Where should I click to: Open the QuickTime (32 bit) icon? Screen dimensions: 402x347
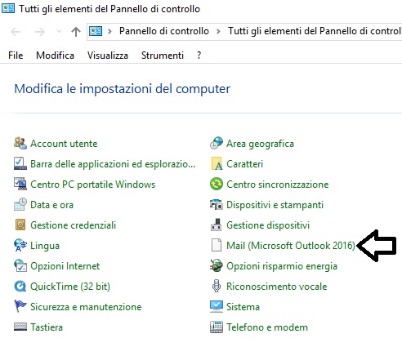20,287
